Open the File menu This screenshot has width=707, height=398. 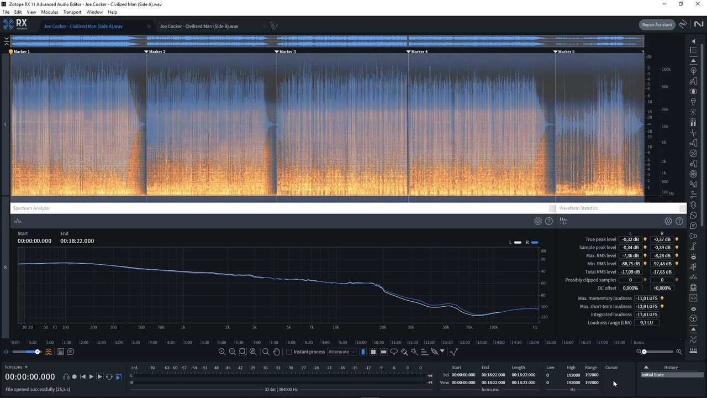pos(6,12)
